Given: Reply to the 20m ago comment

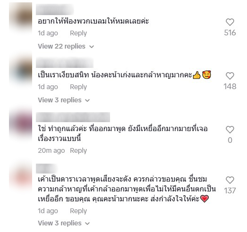Looking at the screenshot, I should click(78, 151).
